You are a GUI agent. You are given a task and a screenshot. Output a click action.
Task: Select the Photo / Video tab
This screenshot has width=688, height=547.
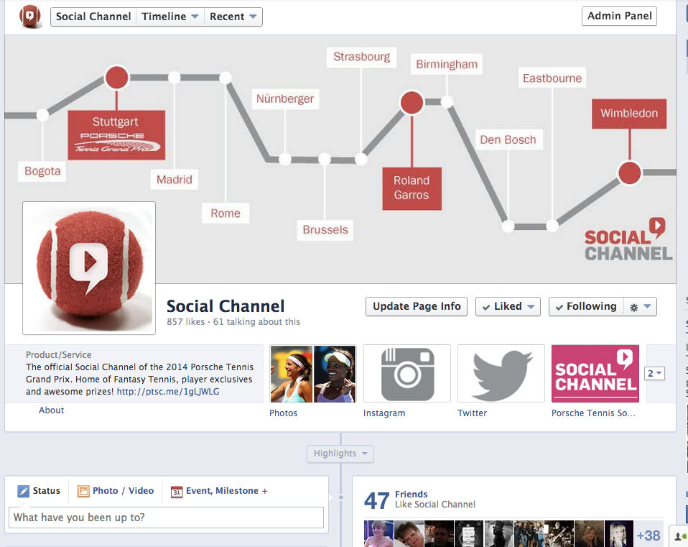point(116,491)
